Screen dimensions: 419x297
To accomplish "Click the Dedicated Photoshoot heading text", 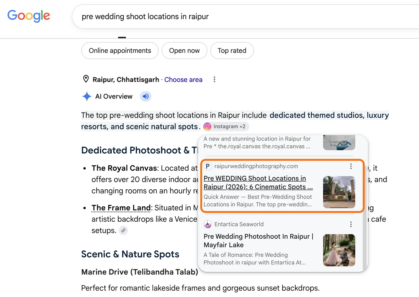I will [140, 150].
